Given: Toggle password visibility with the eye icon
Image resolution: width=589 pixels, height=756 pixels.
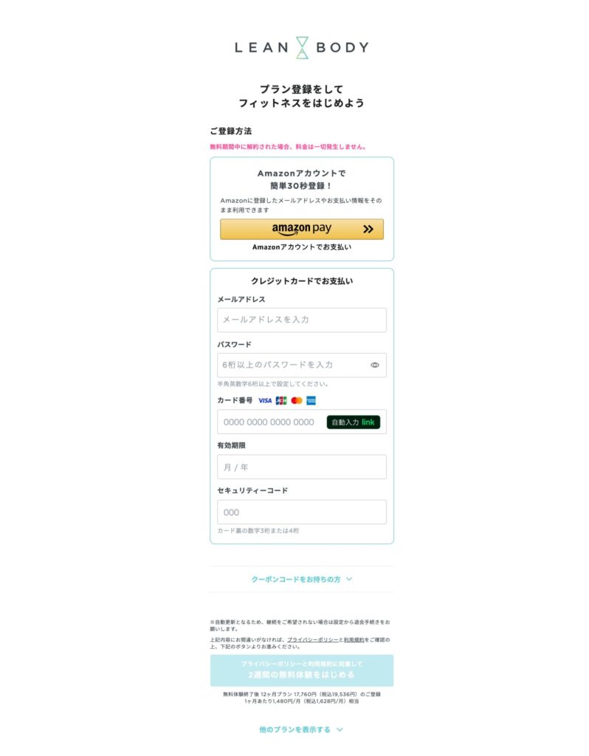Looking at the screenshot, I should 374,365.
